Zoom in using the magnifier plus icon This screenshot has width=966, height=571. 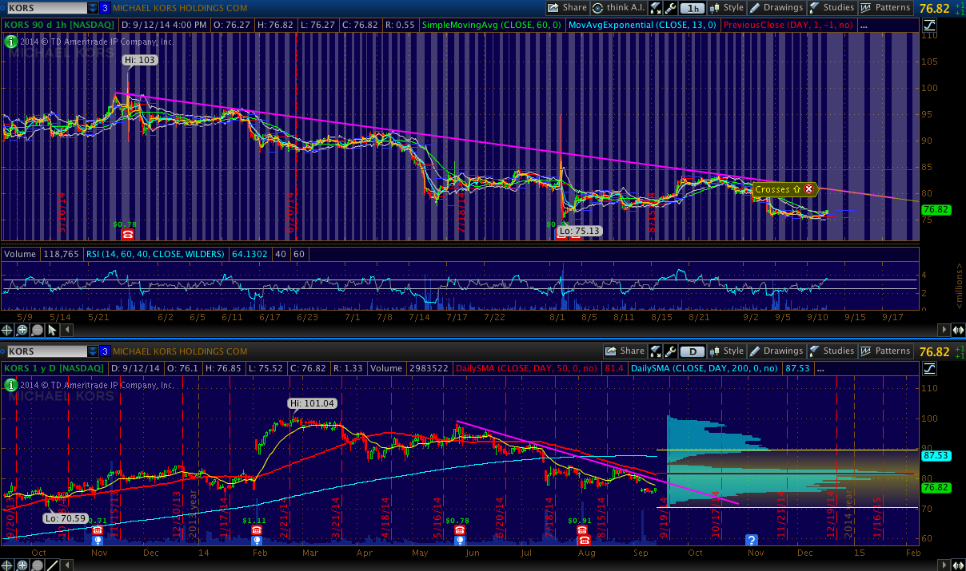pos(23,330)
